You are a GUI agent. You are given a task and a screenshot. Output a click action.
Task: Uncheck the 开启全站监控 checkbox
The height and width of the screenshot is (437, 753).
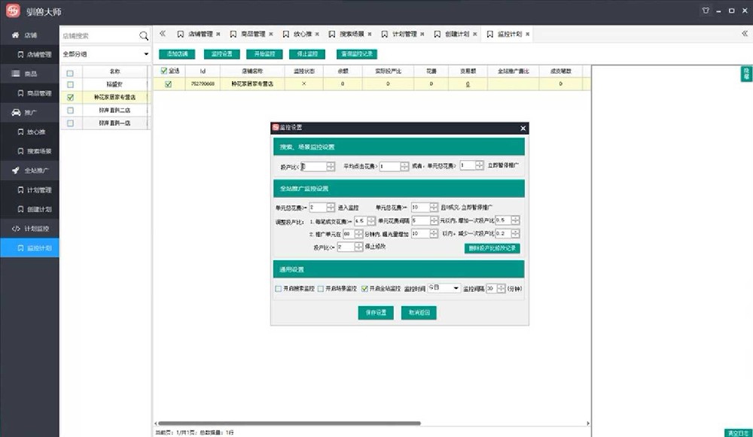point(364,289)
